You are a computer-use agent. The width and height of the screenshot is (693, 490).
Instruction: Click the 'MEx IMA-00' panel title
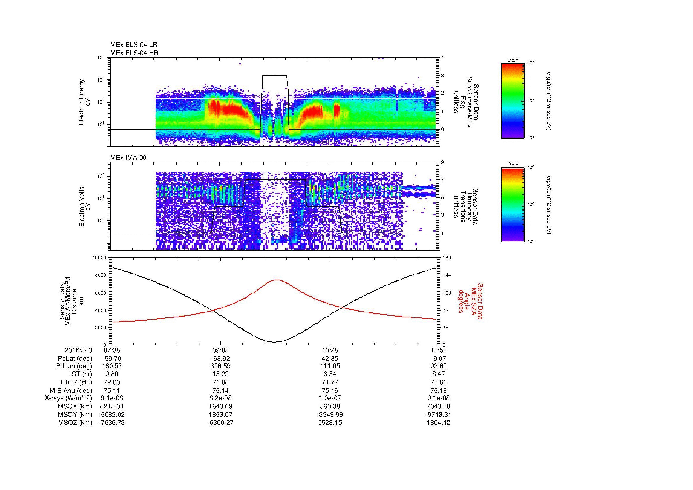(x=128, y=158)
